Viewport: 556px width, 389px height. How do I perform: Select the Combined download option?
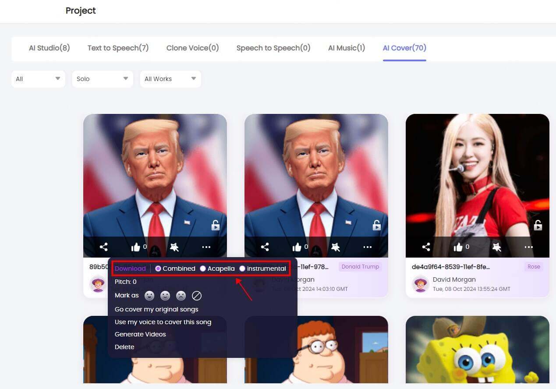click(x=158, y=269)
